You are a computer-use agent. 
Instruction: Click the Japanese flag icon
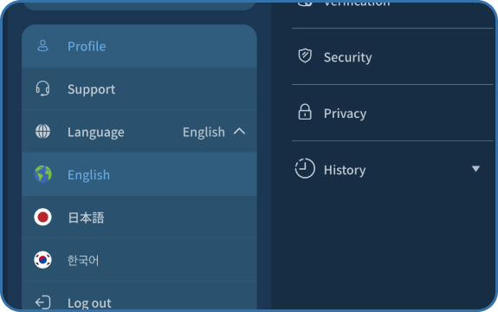tap(43, 217)
